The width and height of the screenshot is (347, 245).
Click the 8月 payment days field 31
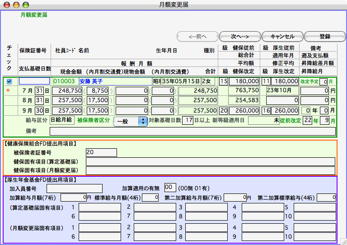point(39,100)
